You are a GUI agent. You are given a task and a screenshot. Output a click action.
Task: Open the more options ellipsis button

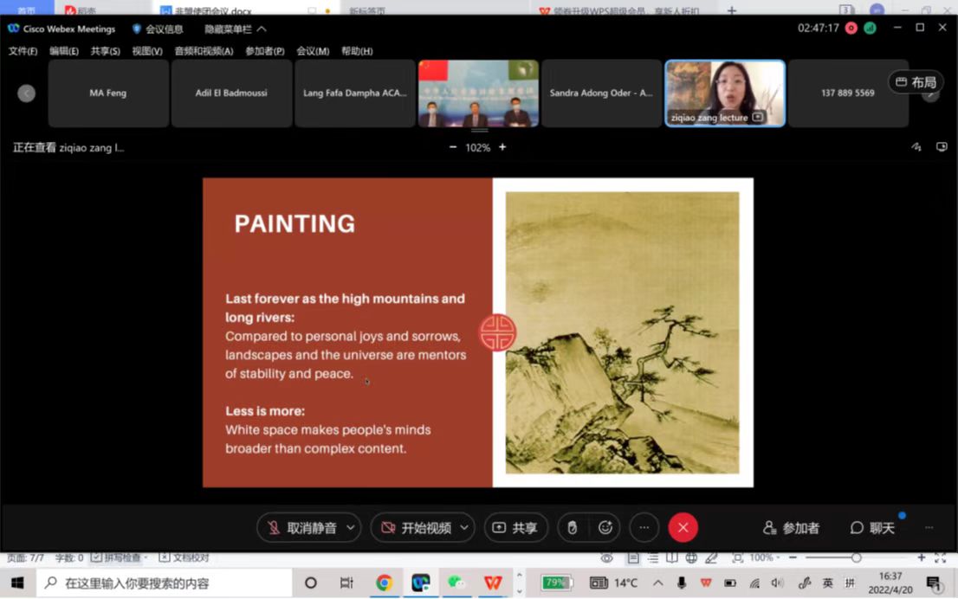coord(644,527)
